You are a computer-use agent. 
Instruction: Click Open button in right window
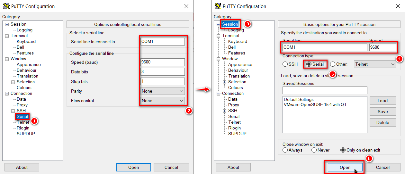(345, 167)
